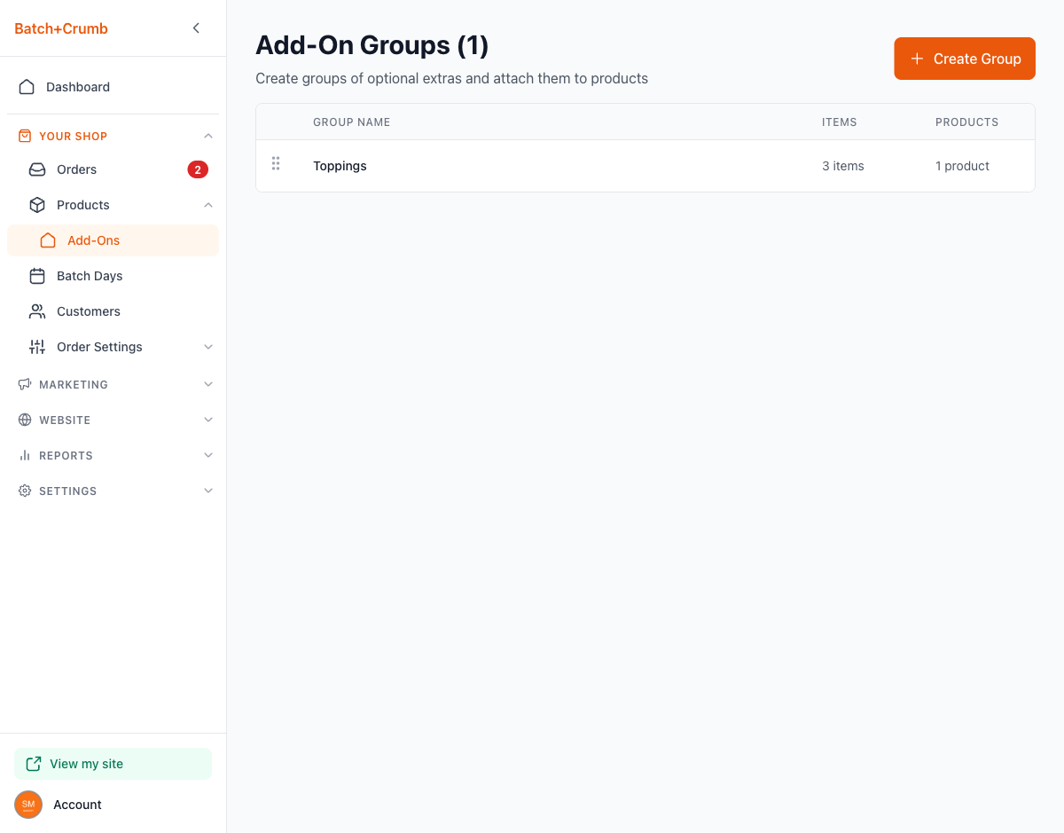
Task: Click the Order Settings sliders icon
Action: click(37, 347)
